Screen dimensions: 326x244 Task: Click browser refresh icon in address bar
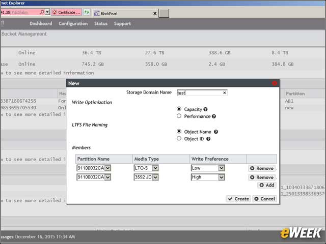point(87,12)
